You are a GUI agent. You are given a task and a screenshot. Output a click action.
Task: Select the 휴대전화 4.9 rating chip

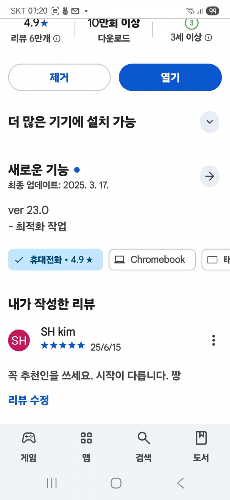tap(56, 260)
